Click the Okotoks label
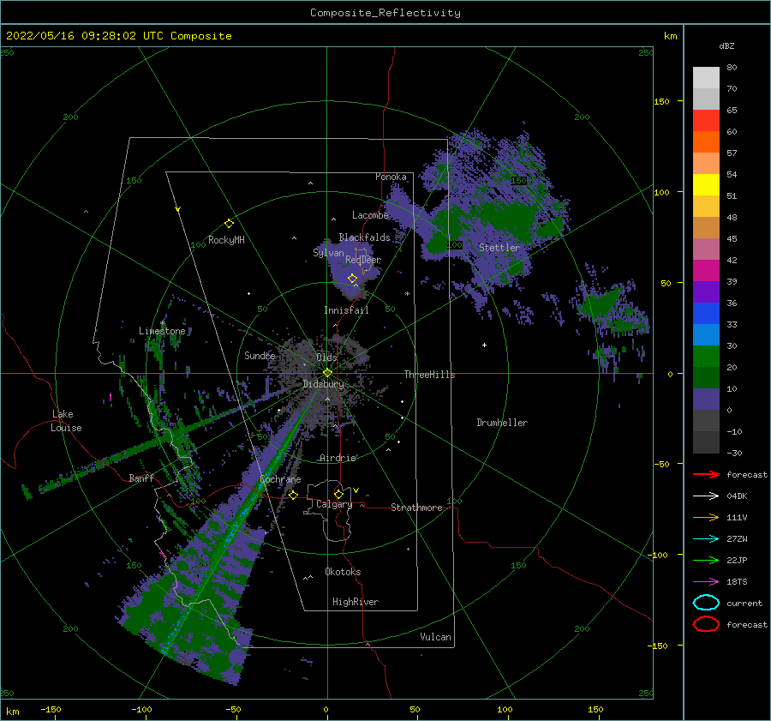Image resolution: width=771 pixels, height=721 pixels. pos(343,572)
